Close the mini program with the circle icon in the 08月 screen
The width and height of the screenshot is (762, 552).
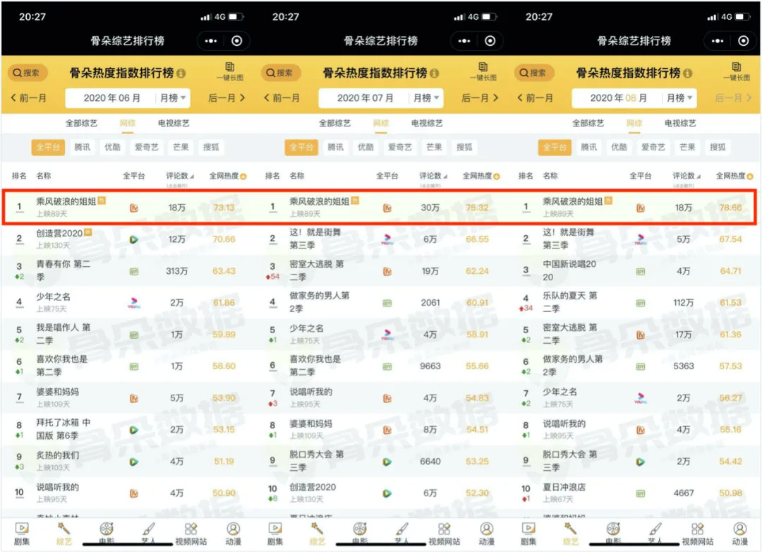(744, 41)
